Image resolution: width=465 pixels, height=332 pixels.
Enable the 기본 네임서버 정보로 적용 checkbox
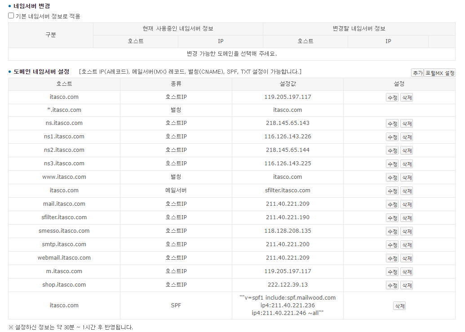[x=11, y=16]
